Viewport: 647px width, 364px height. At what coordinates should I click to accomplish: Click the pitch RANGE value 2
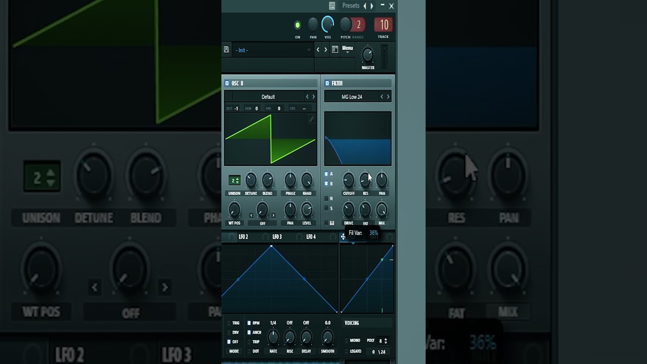point(358,24)
